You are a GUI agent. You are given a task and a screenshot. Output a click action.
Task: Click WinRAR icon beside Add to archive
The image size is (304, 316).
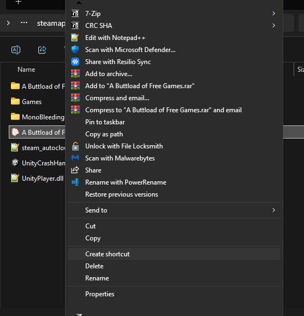[x=75, y=74]
